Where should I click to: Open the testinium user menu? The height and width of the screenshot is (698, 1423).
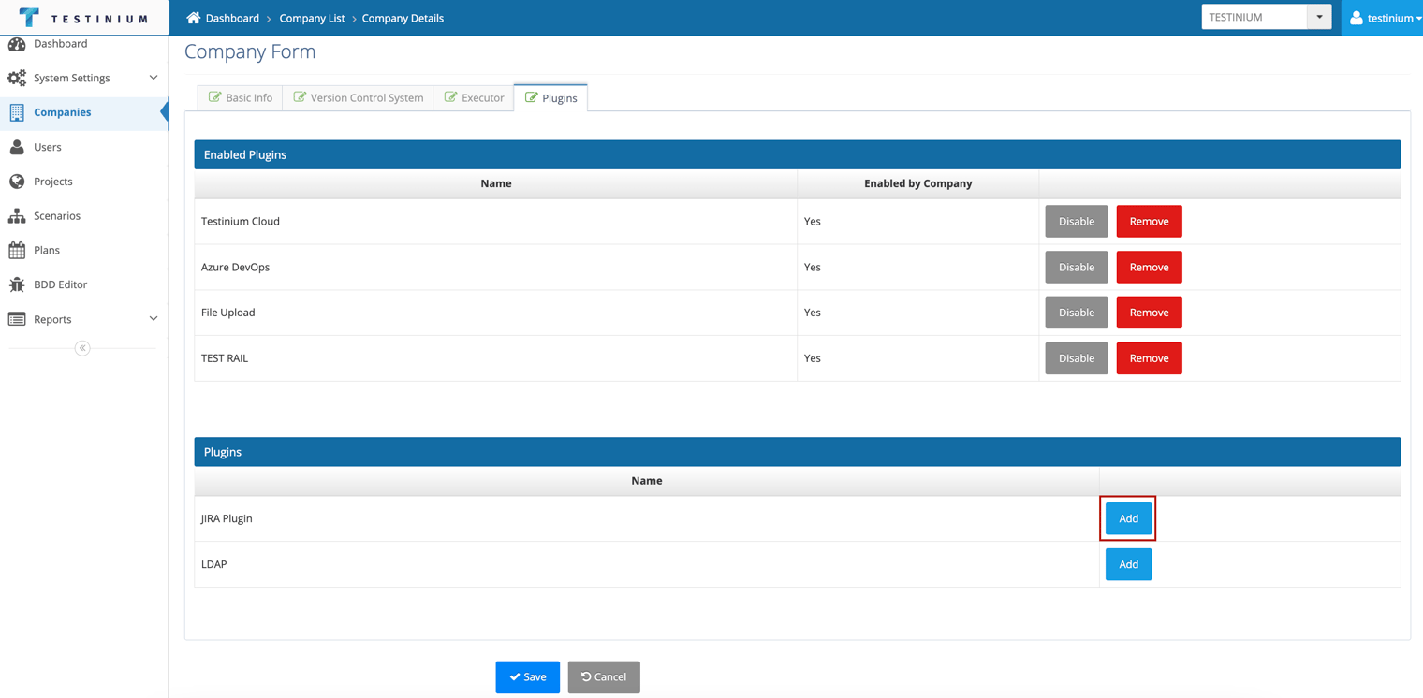click(1383, 18)
